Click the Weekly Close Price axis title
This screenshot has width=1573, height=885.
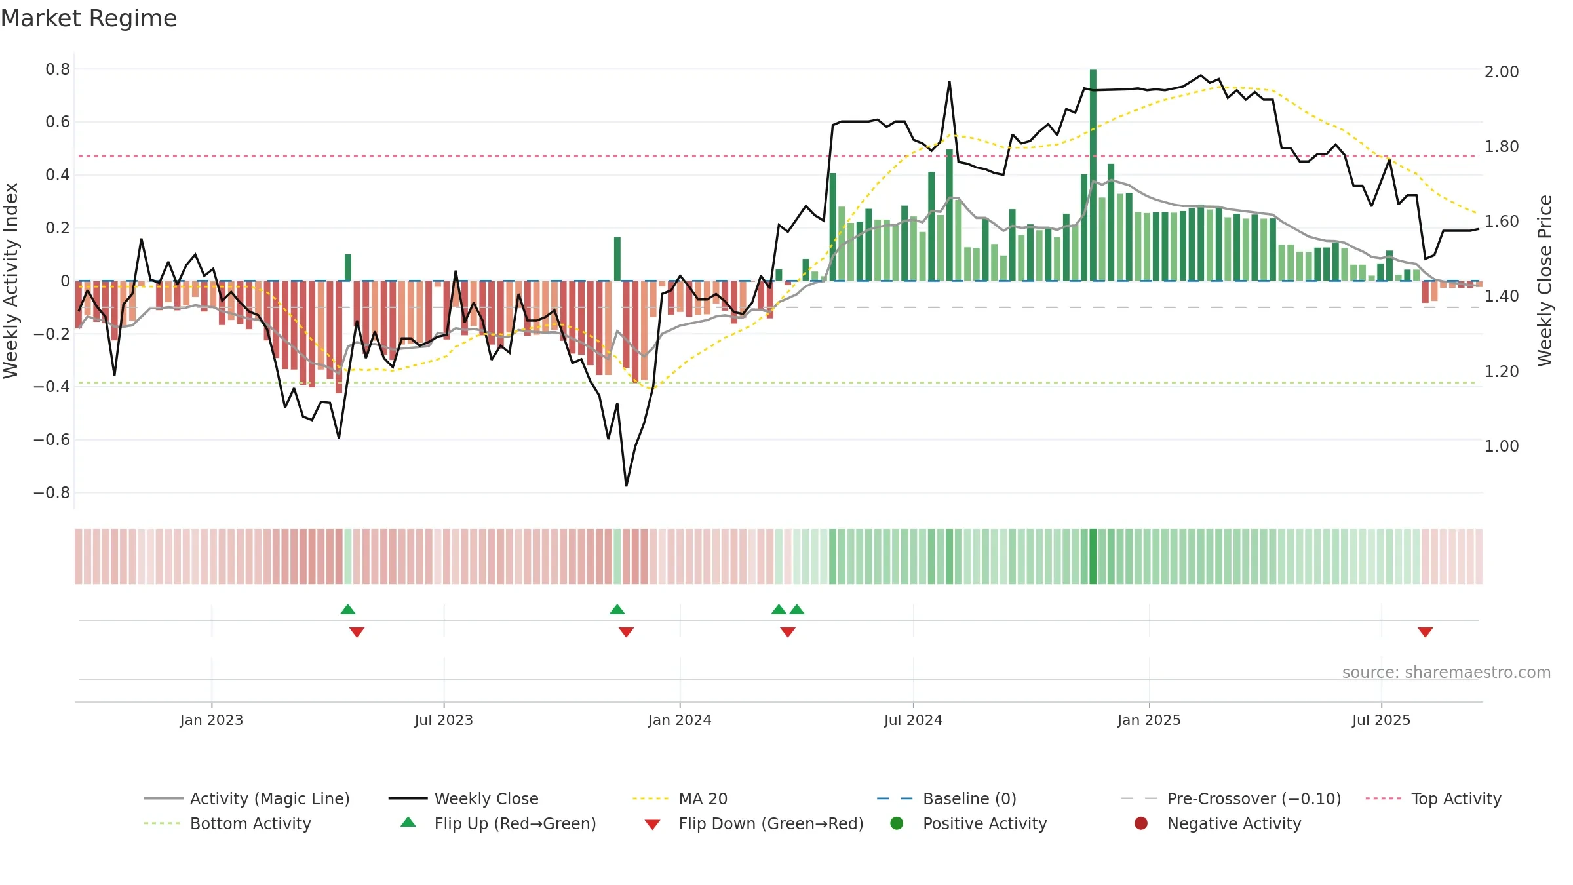(1545, 281)
